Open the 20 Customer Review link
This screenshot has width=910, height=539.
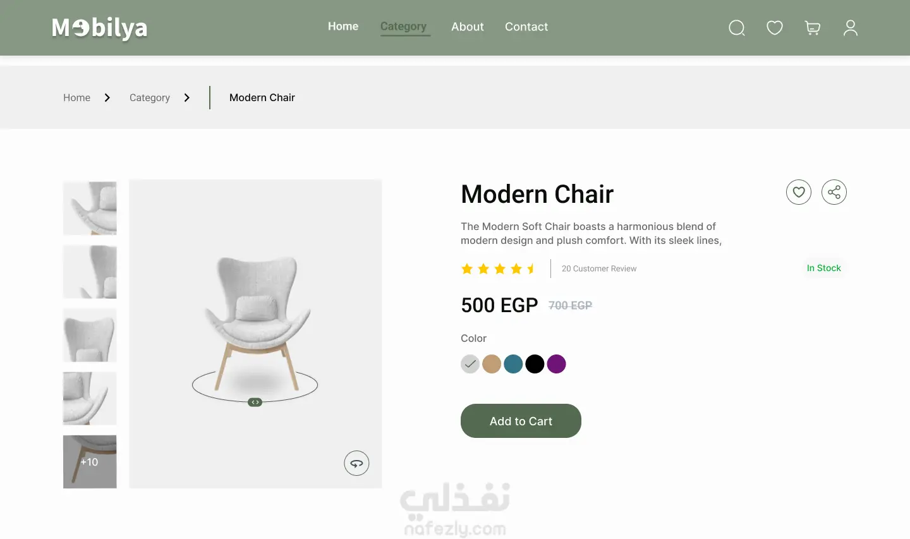[x=599, y=269]
